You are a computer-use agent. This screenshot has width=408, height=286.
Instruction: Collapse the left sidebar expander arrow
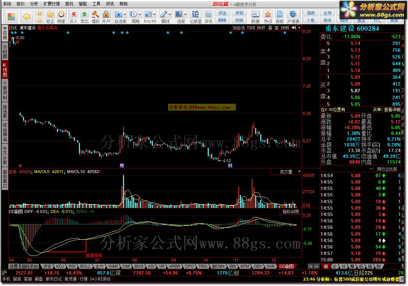5,28
